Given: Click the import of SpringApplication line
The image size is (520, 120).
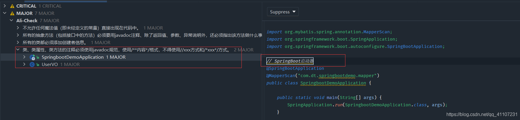Looking at the screenshot, I should coord(332,39).
